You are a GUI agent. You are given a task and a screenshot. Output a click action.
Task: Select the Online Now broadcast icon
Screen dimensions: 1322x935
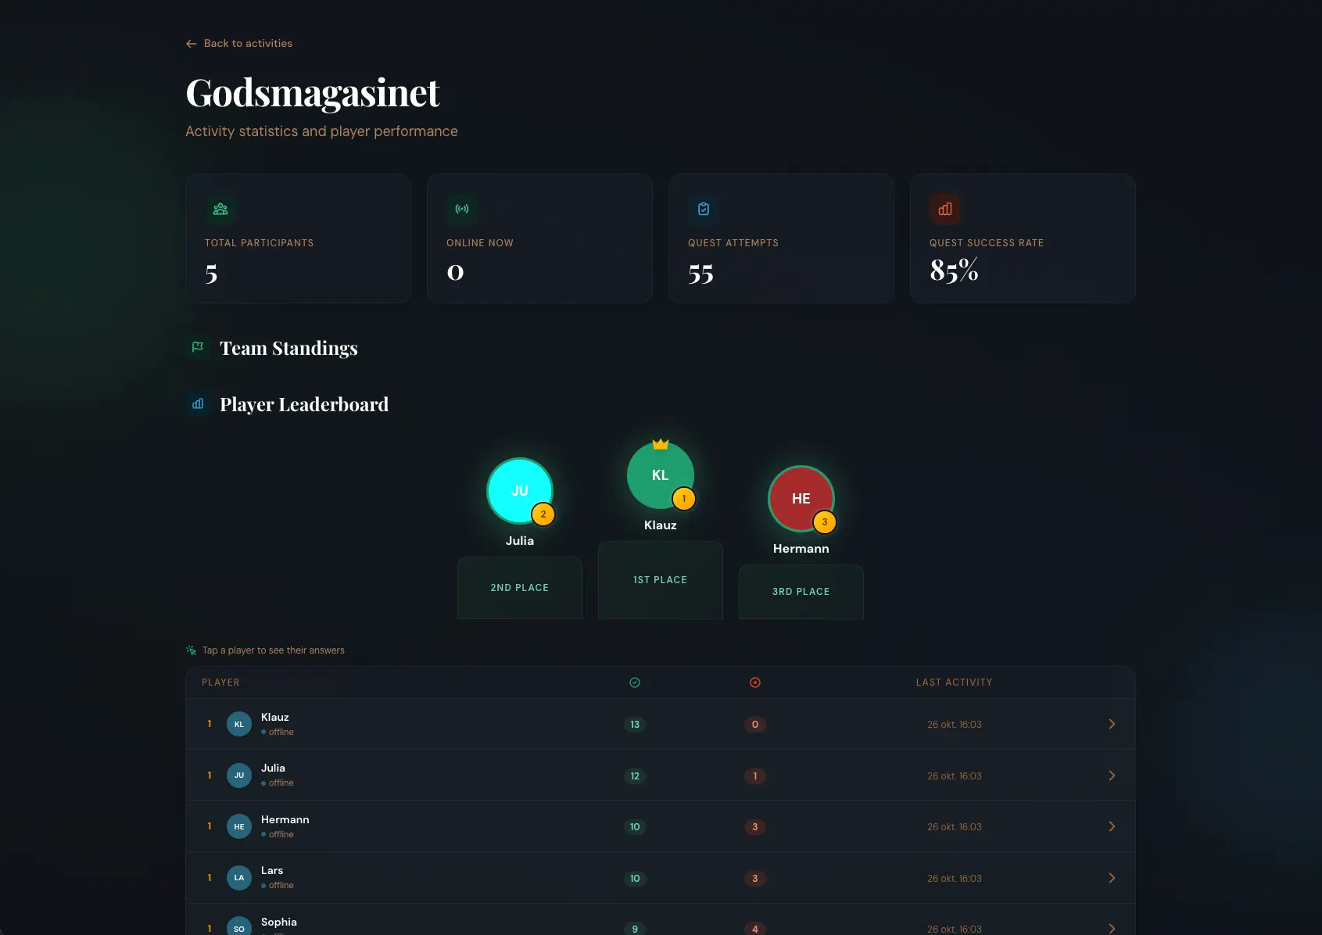461,209
